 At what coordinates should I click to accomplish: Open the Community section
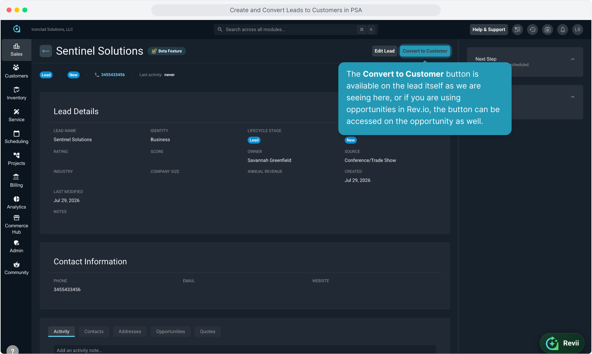(x=16, y=268)
